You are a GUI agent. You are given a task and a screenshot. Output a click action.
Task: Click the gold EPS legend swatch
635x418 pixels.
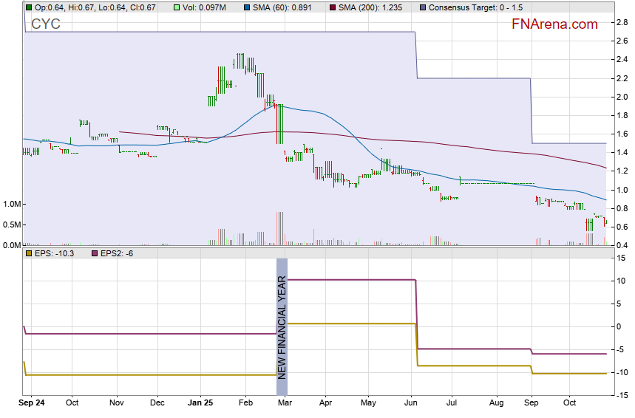(29, 253)
